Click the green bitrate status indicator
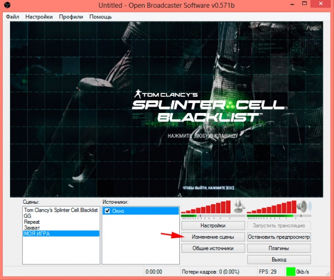The image size is (334, 280). [291, 272]
